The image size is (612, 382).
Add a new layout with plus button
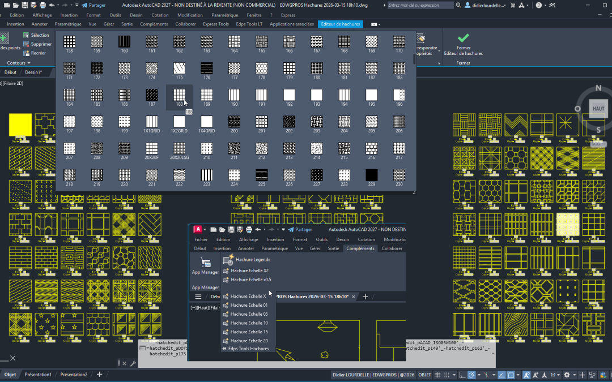point(100,375)
